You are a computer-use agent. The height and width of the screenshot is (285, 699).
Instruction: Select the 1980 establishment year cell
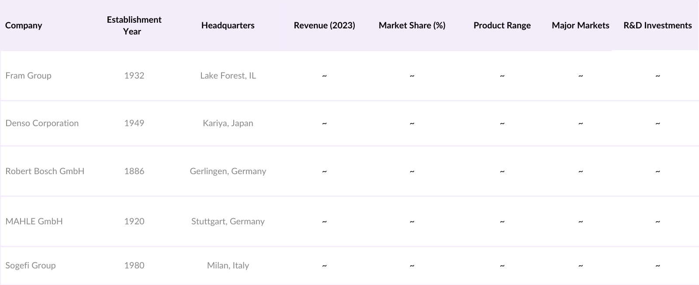click(x=134, y=265)
